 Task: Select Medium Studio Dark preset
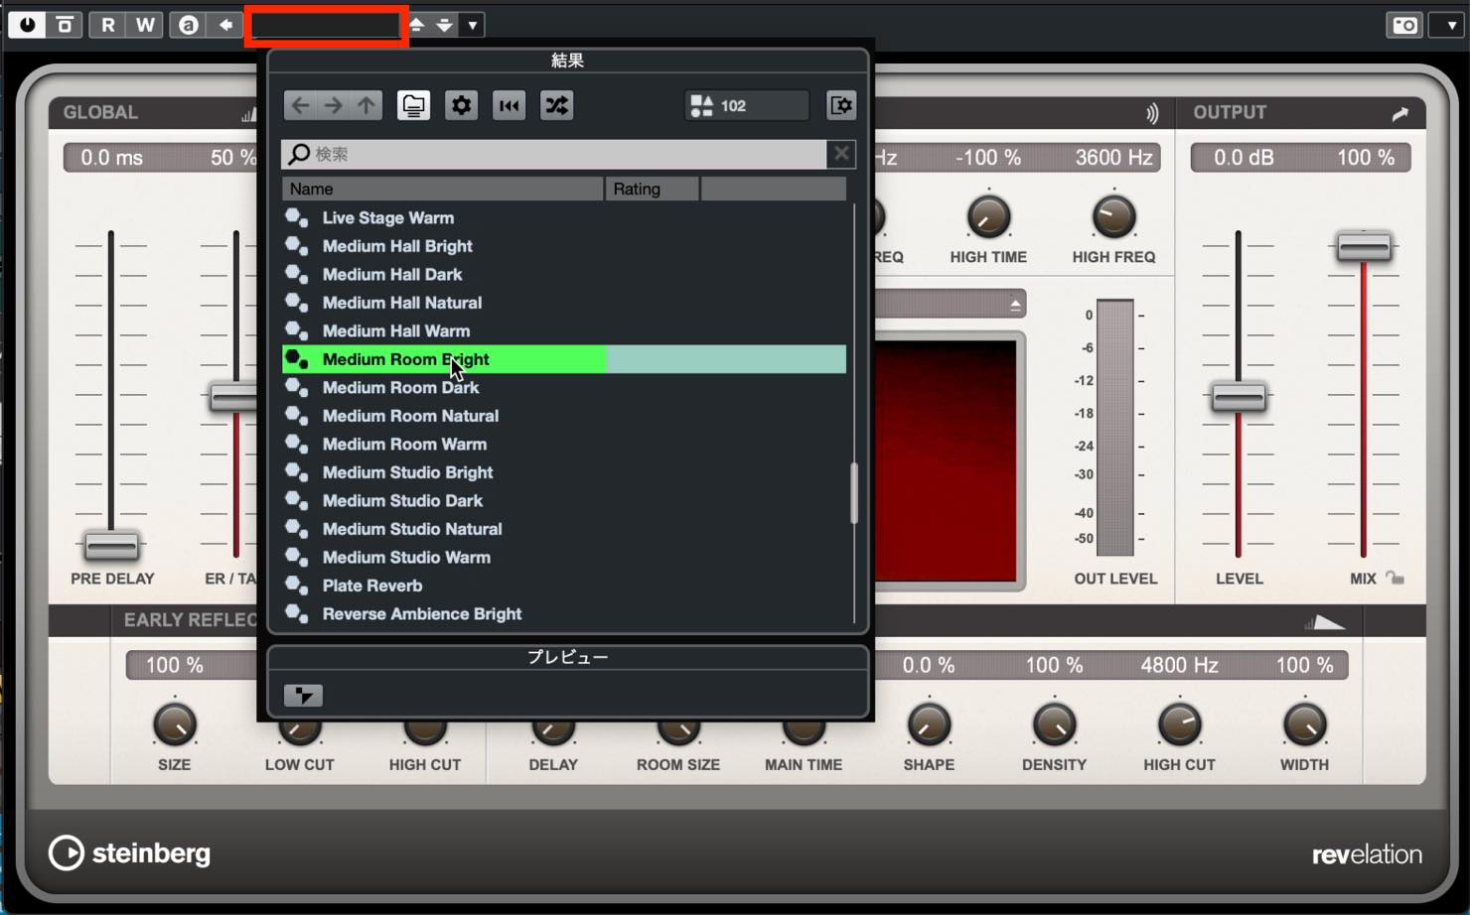(x=564, y=500)
